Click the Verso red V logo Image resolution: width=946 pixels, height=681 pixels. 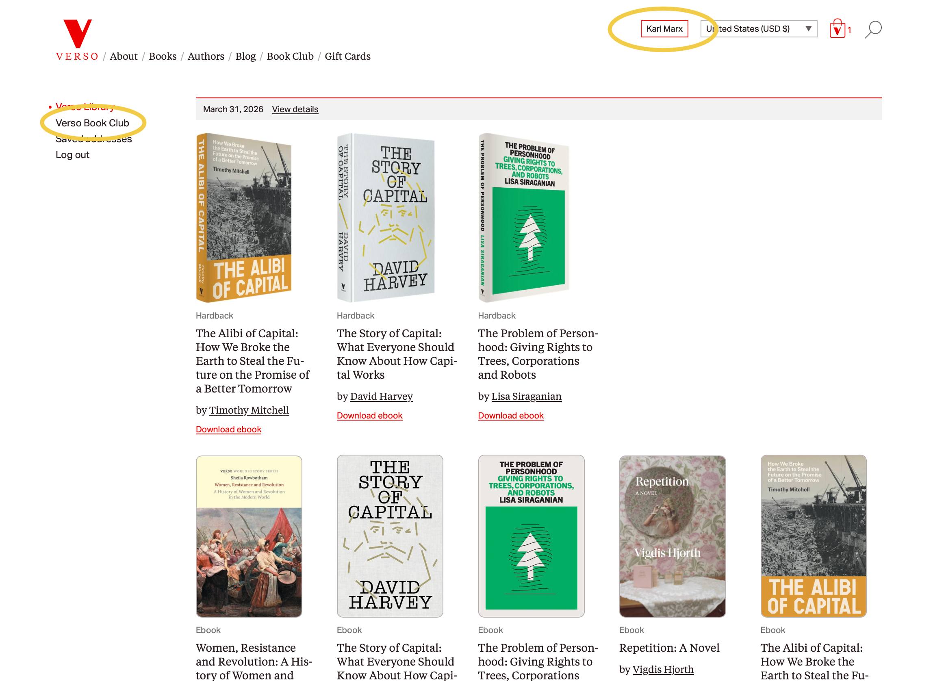pos(78,33)
